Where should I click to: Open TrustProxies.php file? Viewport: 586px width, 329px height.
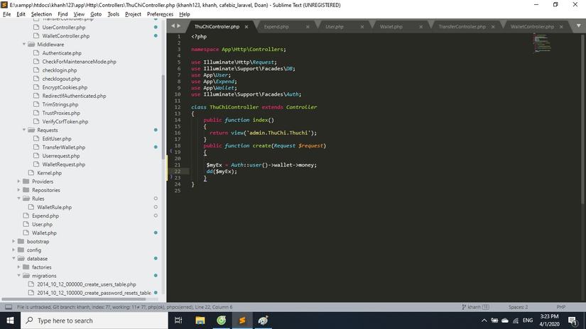pos(61,113)
